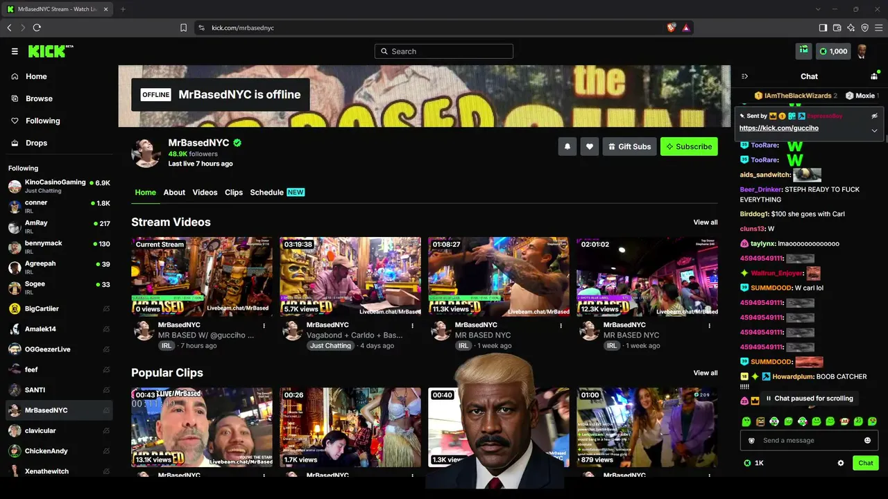Open the hamburger sidebar menu

tap(15, 51)
